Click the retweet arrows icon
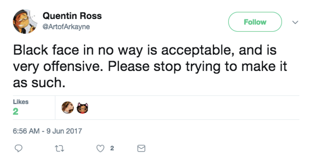Image resolution: width=313 pixels, height=165 pixels. coord(59,148)
